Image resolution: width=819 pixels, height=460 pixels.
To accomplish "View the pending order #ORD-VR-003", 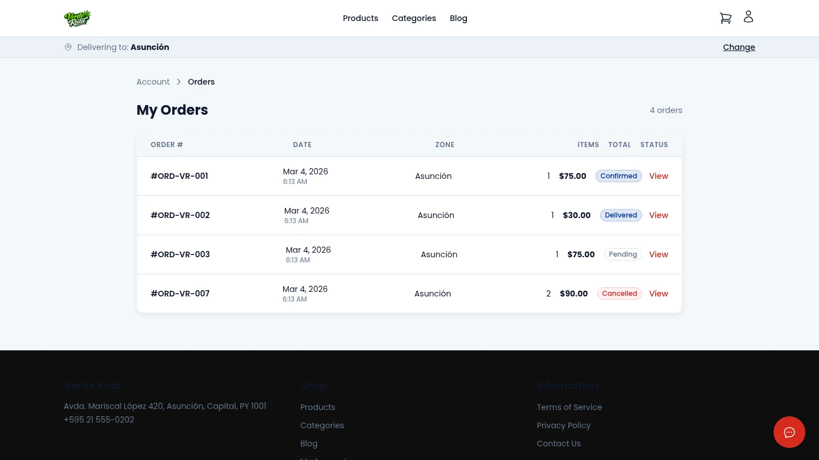I will click(658, 254).
